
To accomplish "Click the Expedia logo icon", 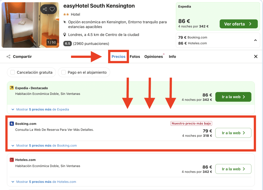I will tap(12, 88).
